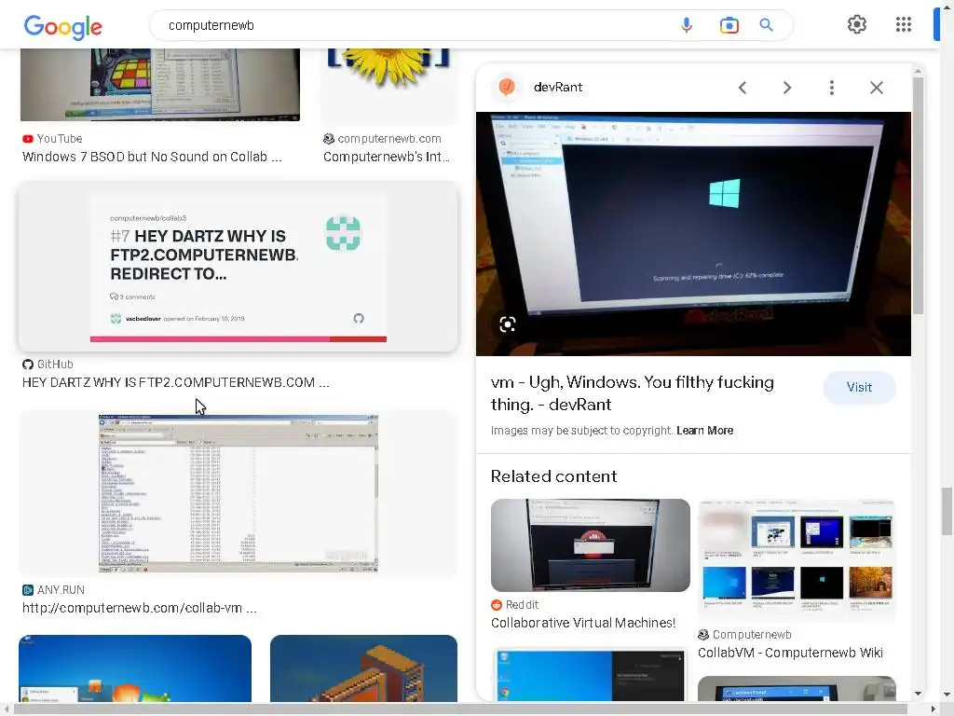Open the blue Windows 10 related thumbnail

click(591, 675)
